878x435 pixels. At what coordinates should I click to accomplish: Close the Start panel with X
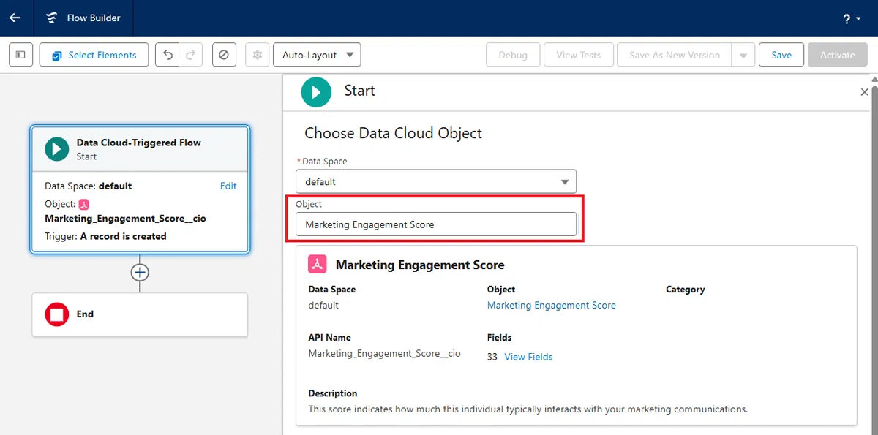(865, 92)
